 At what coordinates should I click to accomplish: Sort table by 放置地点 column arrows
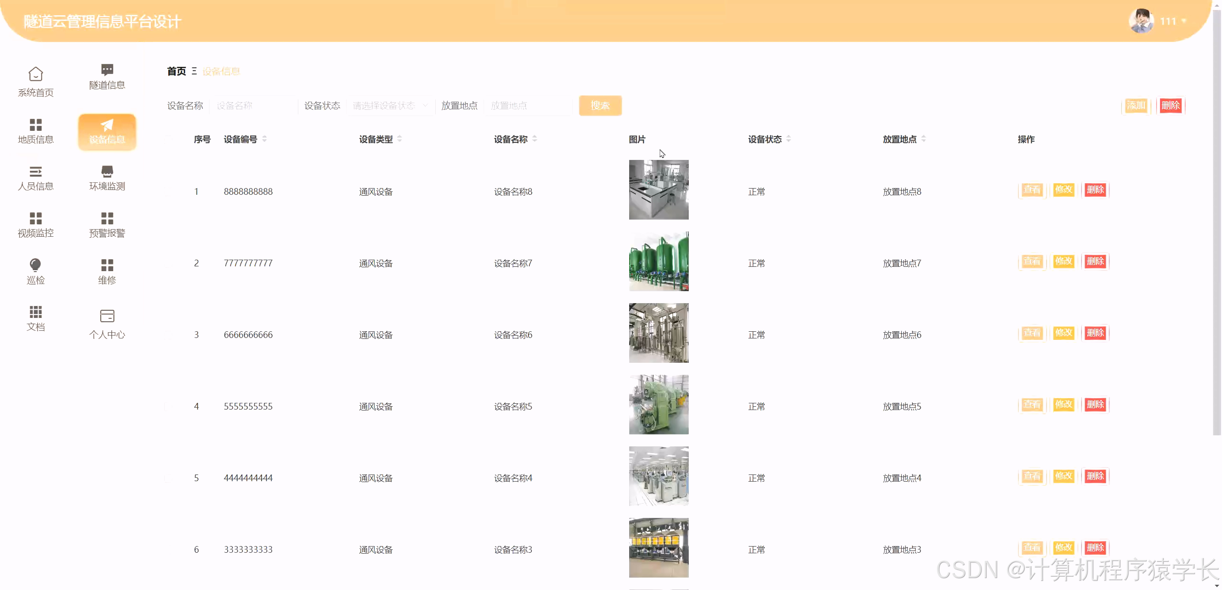pyautogui.click(x=924, y=139)
